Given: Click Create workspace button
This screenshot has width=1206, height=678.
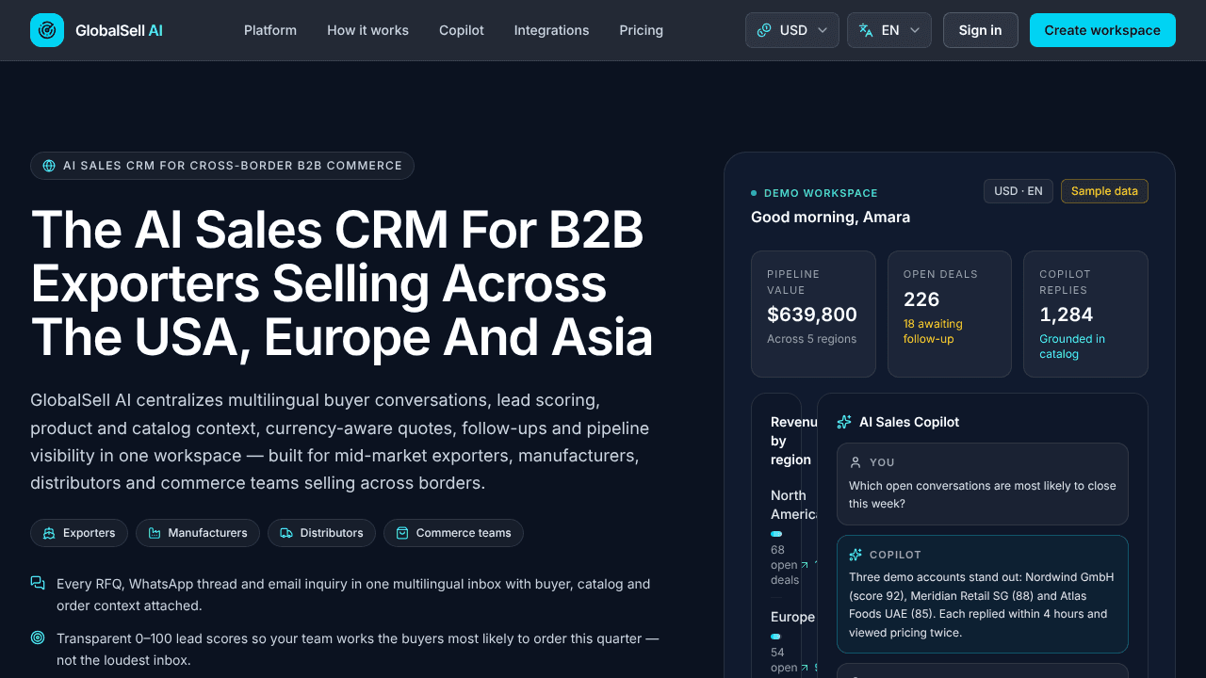Looking at the screenshot, I should (1102, 30).
